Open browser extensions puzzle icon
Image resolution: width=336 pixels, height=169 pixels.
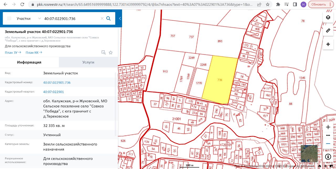(278, 4)
